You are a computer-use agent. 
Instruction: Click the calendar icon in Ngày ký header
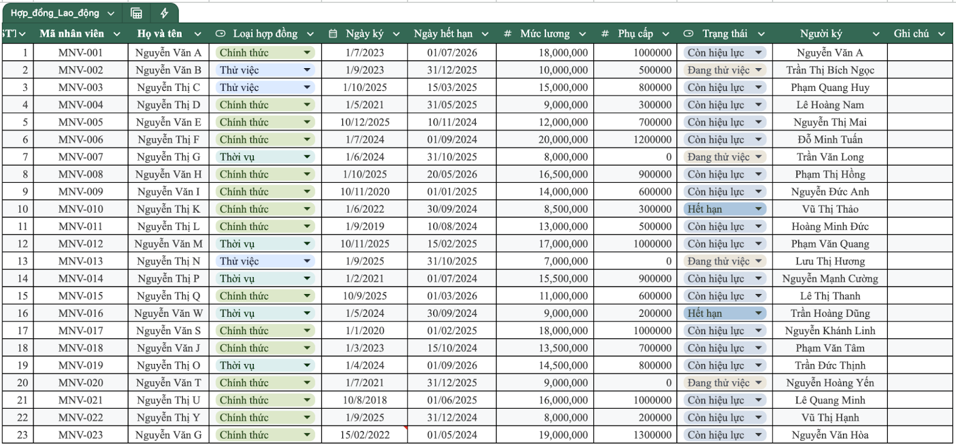(x=333, y=34)
